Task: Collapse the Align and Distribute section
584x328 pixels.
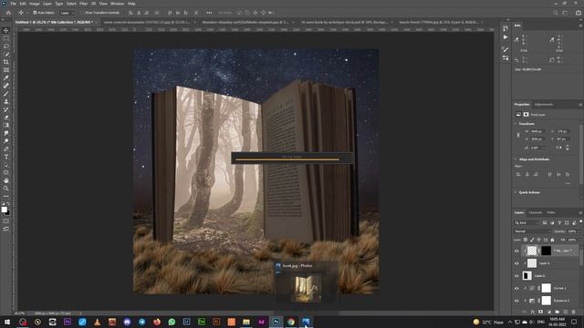Action: (x=516, y=159)
